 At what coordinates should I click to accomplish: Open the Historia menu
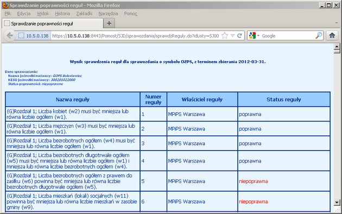tap(62, 14)
